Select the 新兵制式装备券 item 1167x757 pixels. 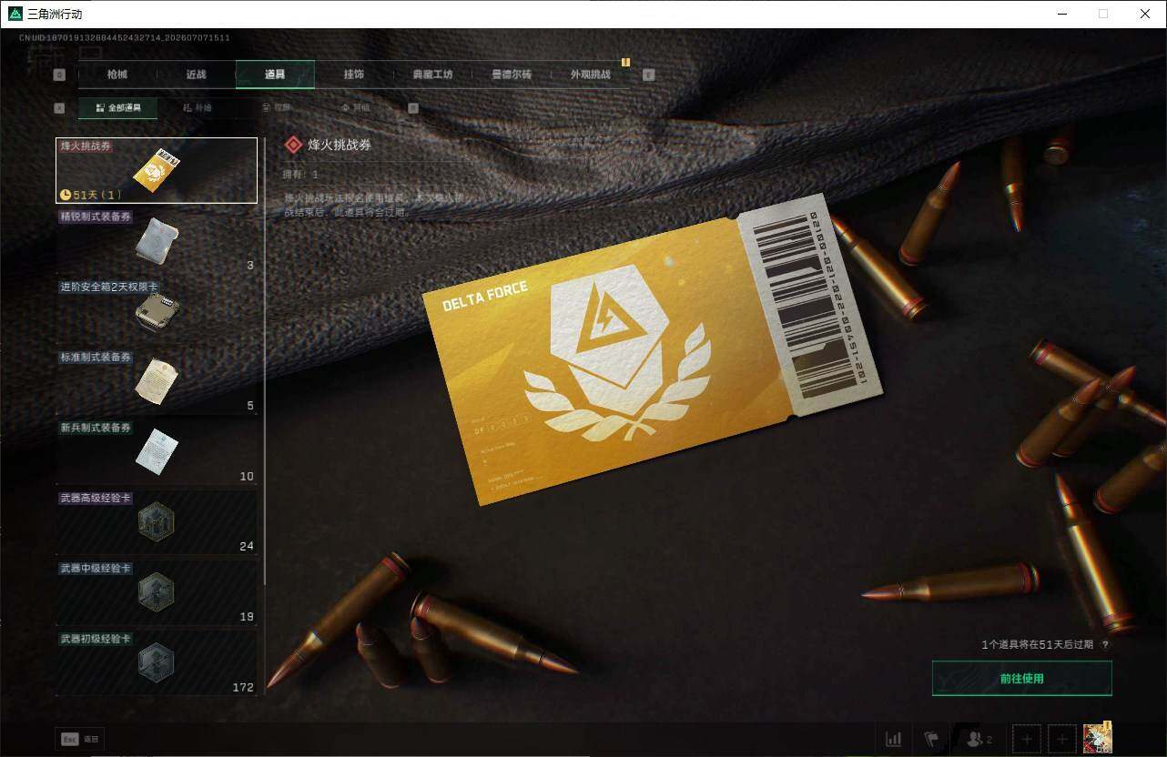pos(157,452)
